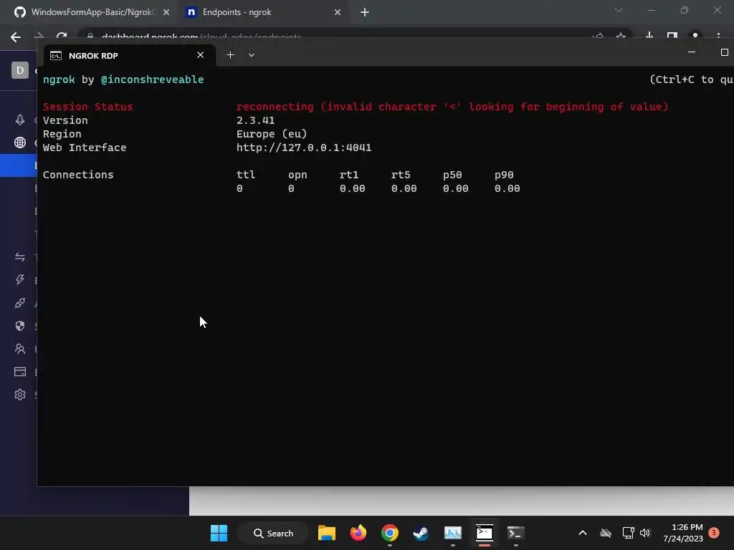
Task: Minimize the terminal window
Action: [692, 52]
